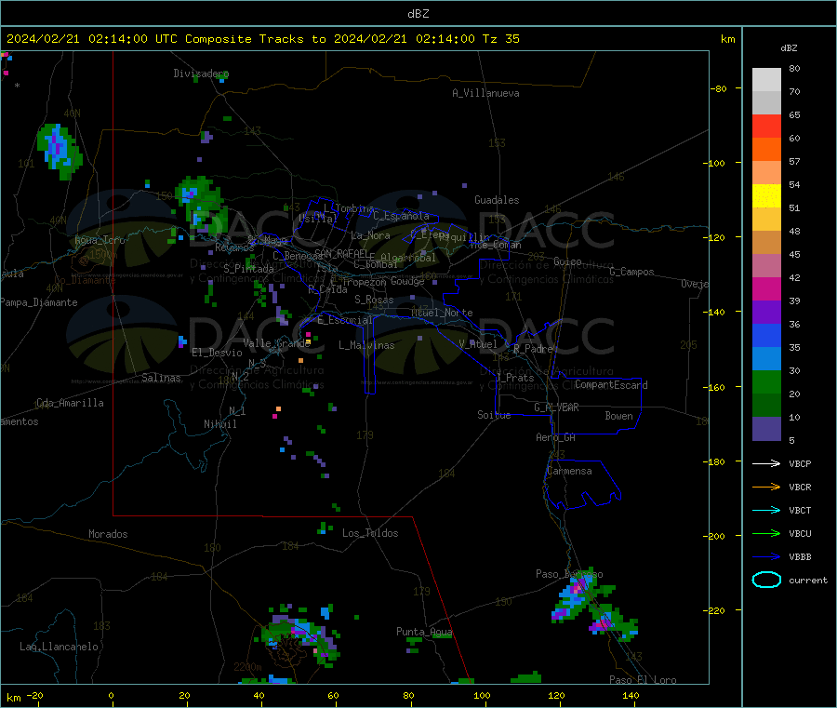Viewport: 837px width, 708px height.
Task: Click the G_Campos location label
Action: tap(631, 272)
